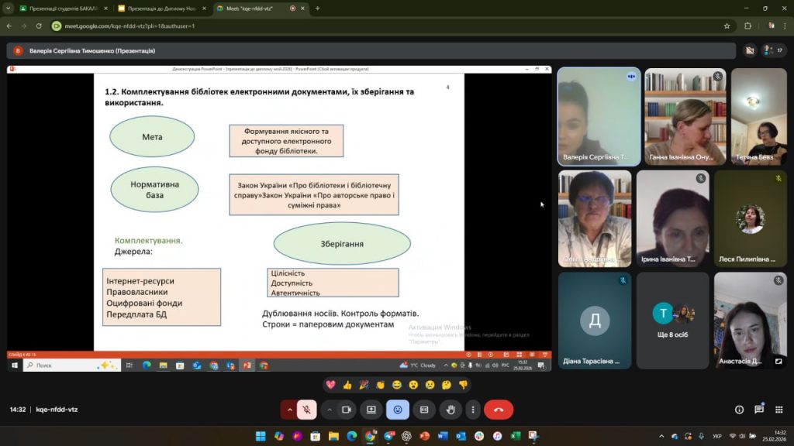Viewport: 794px width, 446px height.
Task: Open audio settings arrow beside the microphone
Action: pos(290,410)
